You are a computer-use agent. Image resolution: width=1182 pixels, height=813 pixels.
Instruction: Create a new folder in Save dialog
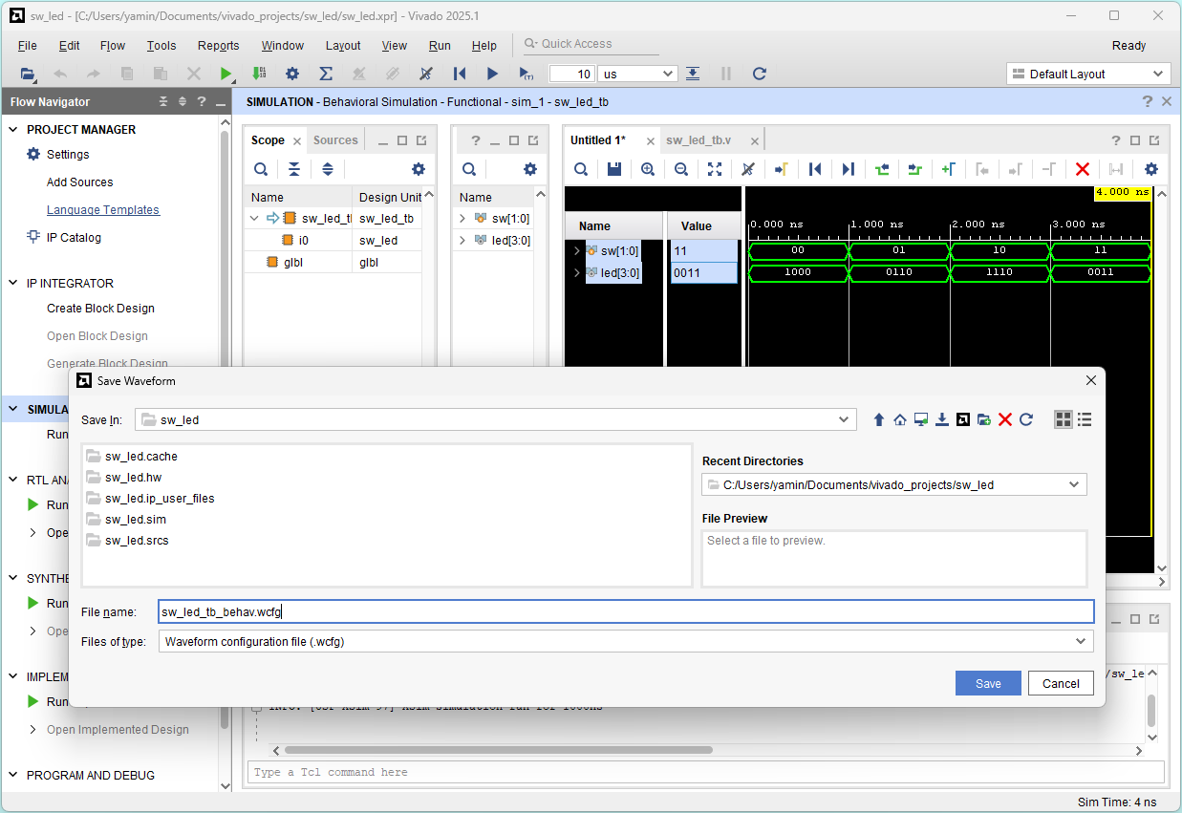point(984,419)
